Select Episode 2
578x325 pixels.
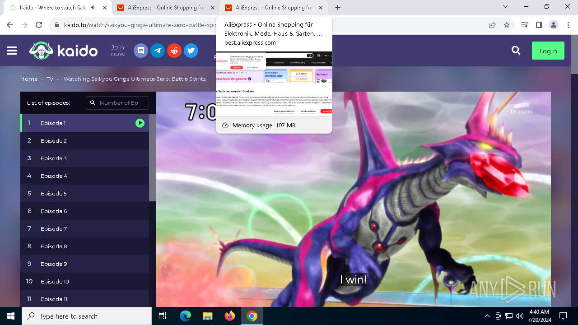coord(84,140)
